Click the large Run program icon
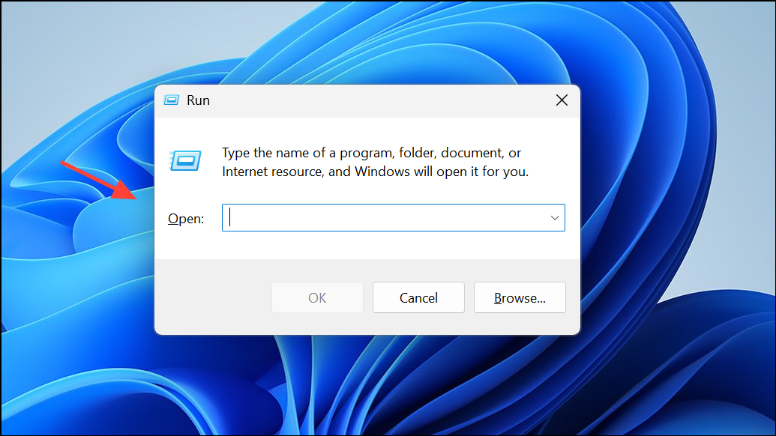 click(x=185, y=160)
